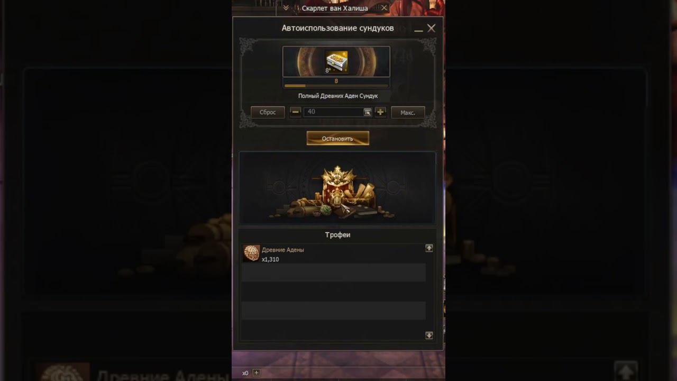Click the Сброс reset button
677x381 pixels.
coord(268,112)
